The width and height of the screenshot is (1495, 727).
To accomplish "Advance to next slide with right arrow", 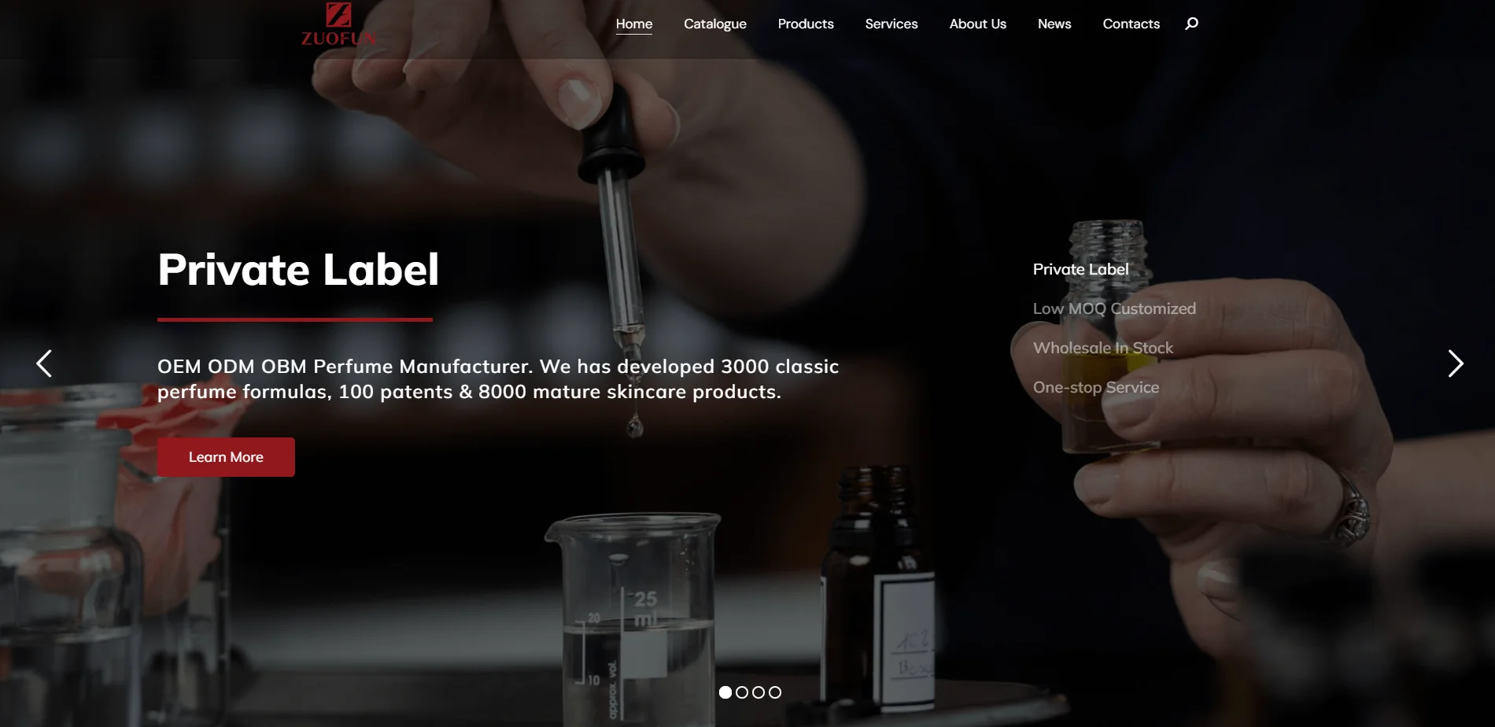I will point(1456,363).
